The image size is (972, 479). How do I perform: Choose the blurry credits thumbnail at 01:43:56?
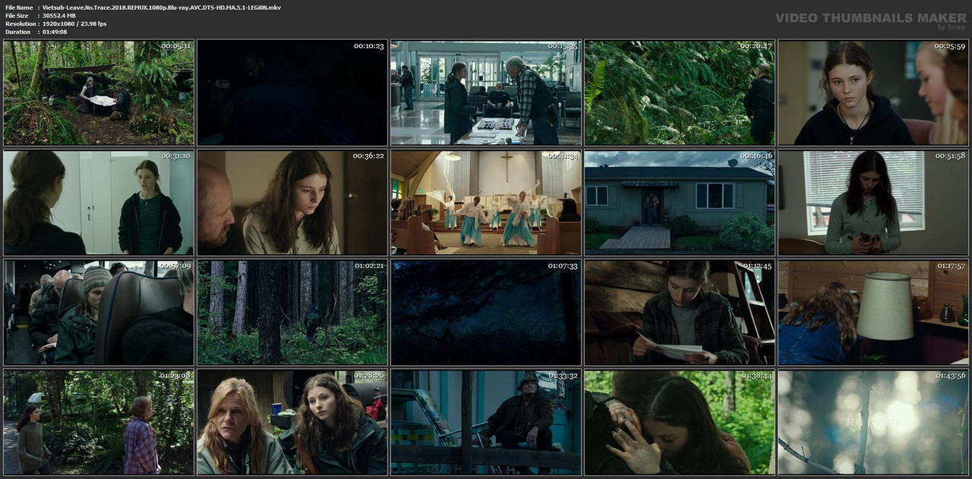[873, 422]
